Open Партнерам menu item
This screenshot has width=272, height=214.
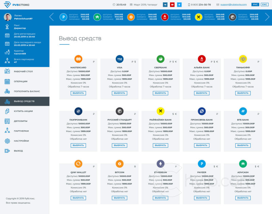[x=24, y=131]
